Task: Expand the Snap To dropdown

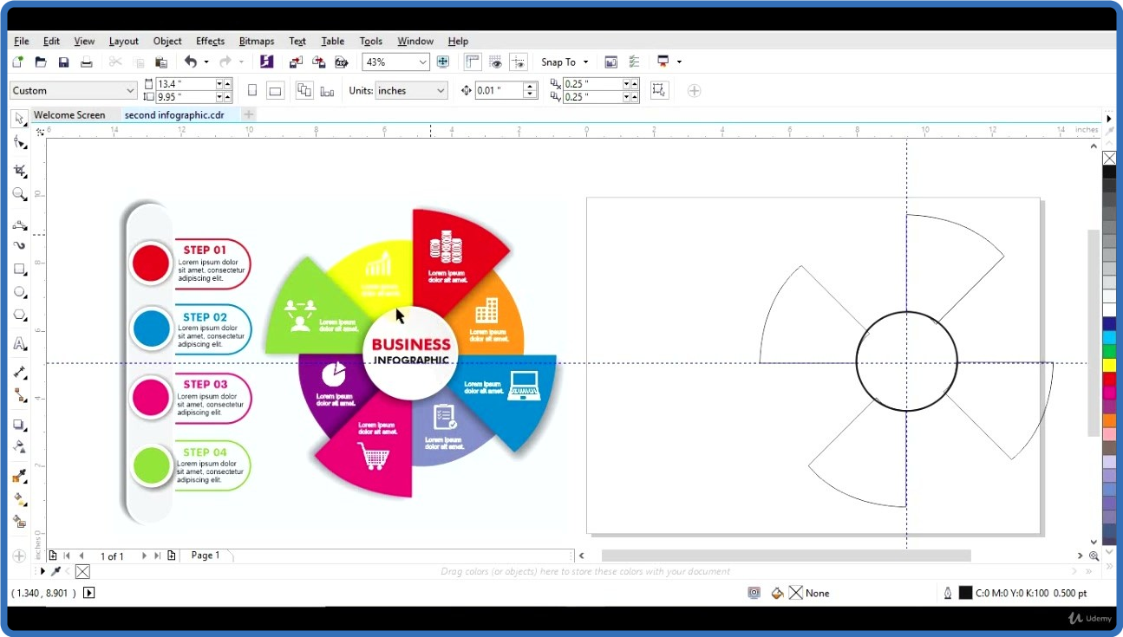Action: [x=585, y=62]
